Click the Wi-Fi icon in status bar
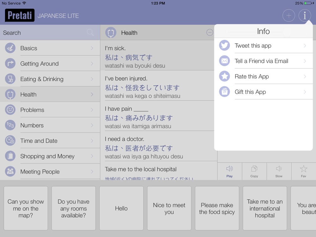 [x=24, y=3]
